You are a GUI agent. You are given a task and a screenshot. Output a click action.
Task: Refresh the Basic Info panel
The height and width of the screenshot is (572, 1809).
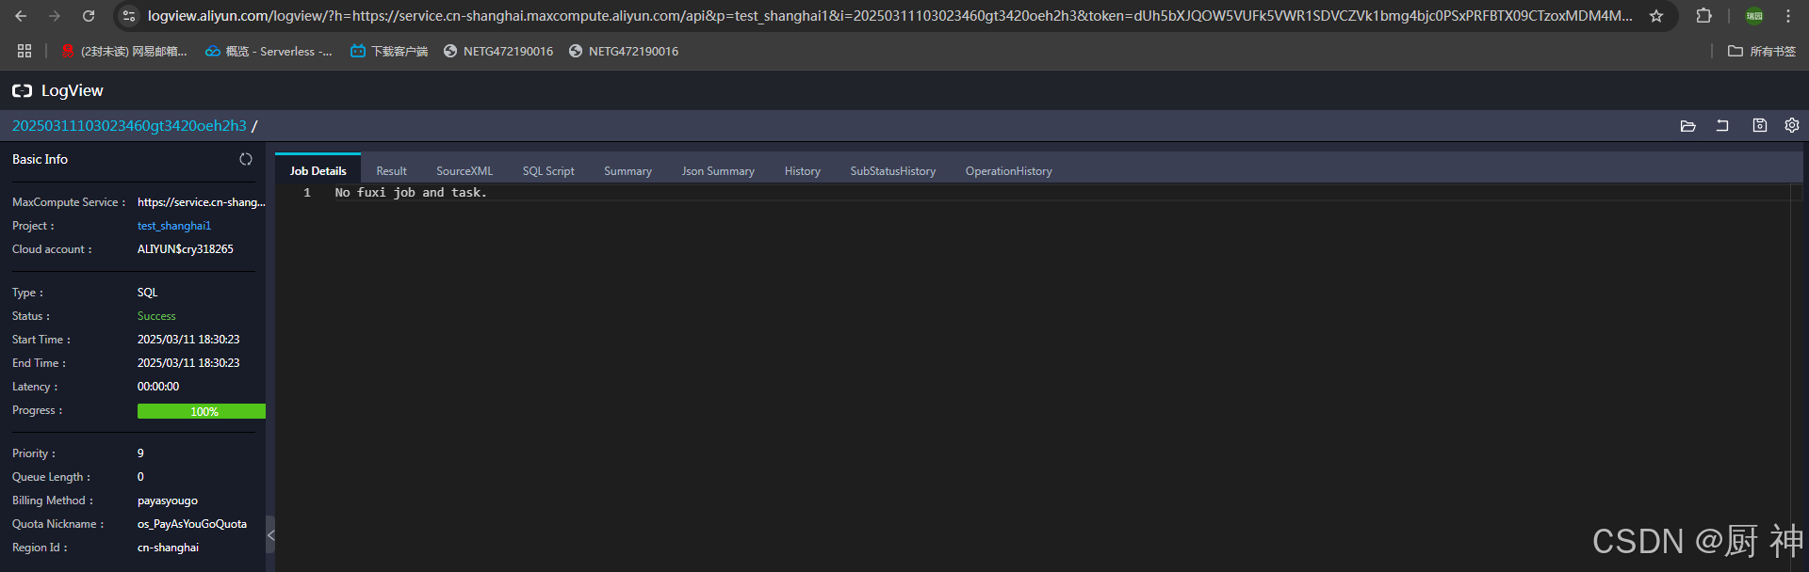click(x=246, y=159)
